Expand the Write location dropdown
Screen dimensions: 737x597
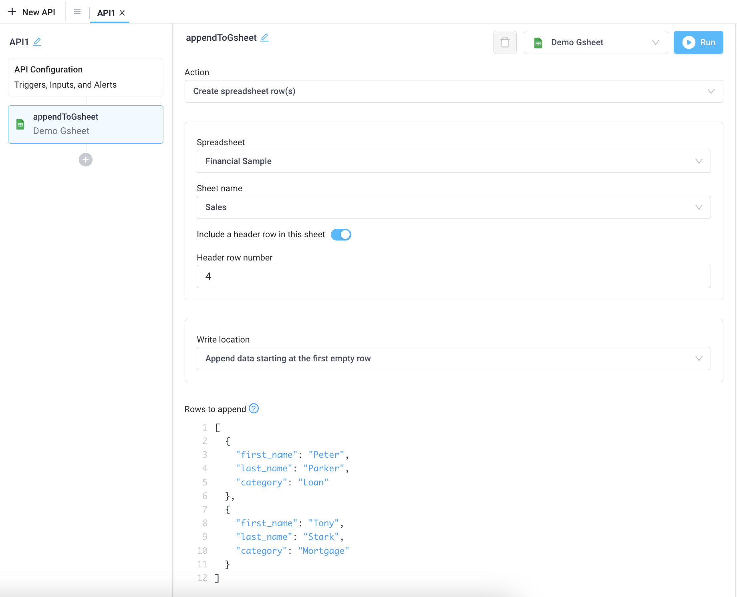click(x=453, y=359)
